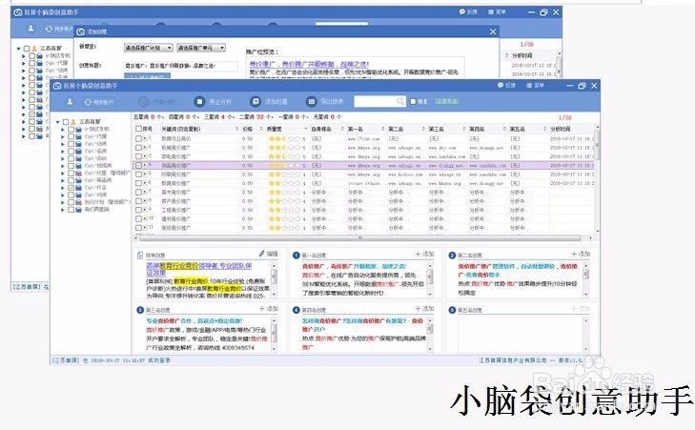The image size is (695, 430).
Task: Click the green play icon on row 6
Action: coord(145,183)
